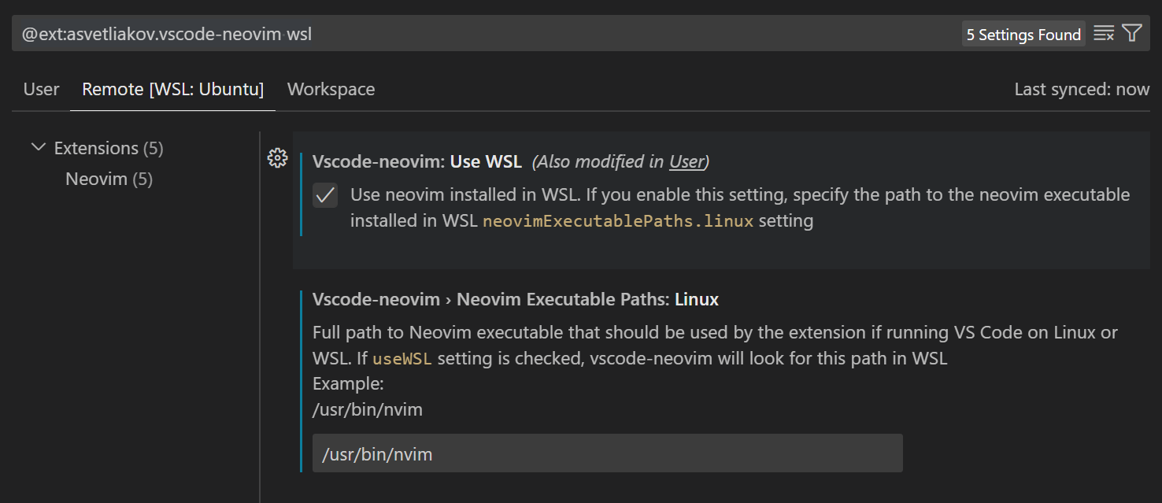The image size is (1162, 503).
Task: Switch to the Workspace settings tab
Action: click(331, 90)
